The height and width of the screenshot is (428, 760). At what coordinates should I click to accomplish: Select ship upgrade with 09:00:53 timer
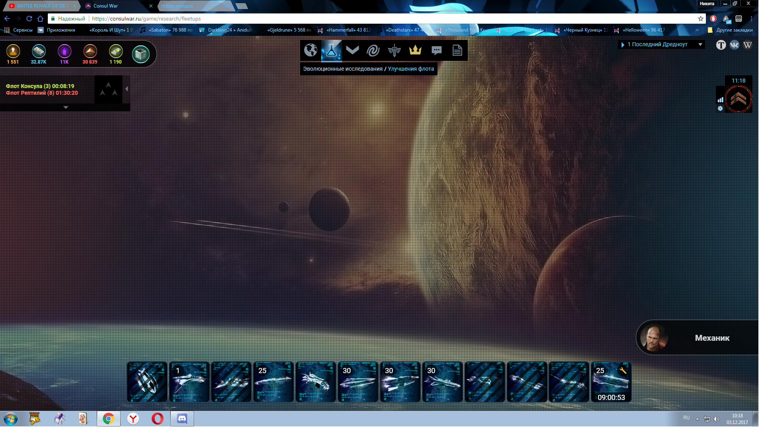tap(611, 382)
